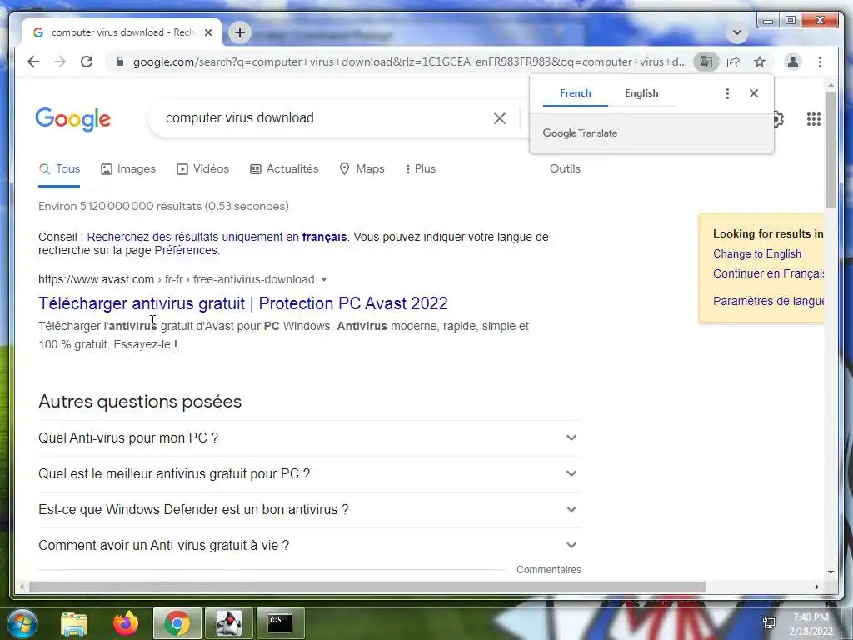View site information via the padlock icon
853x640 pixels.
point(120,62)
